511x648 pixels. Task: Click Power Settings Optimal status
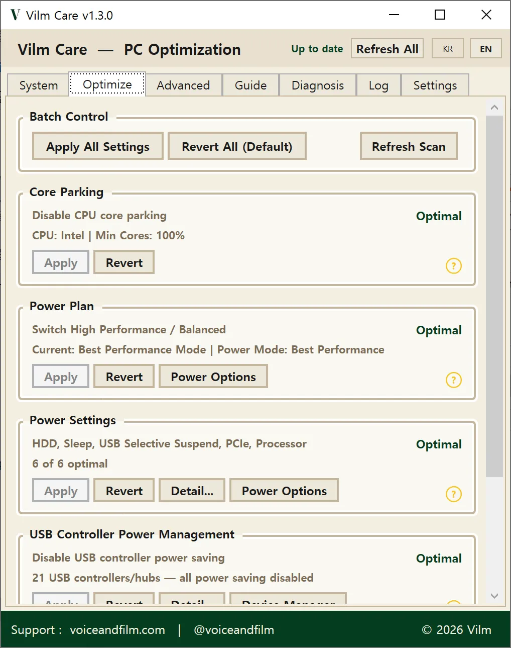tap(439, 444)
